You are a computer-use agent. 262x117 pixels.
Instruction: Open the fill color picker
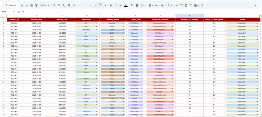(x=132, y=5)
